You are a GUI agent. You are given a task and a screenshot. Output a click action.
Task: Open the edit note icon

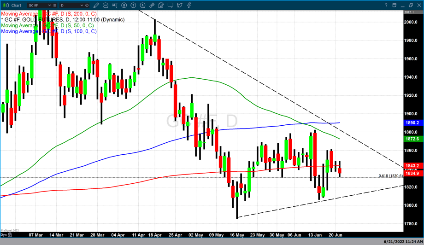(161, 5)
